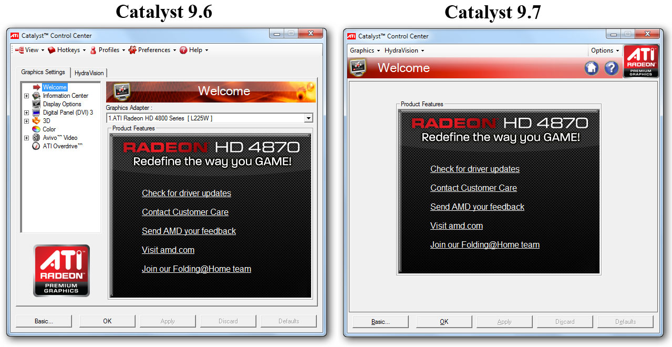The image size is (672, 347).
Task: Select Welcome in the settings tree
Action: [55, 87]
